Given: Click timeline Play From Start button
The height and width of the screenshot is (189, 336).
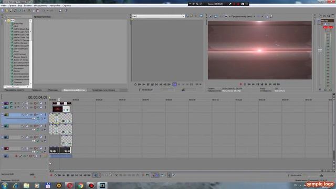Looking at the screenshot, I should click(x=59, y=175).
